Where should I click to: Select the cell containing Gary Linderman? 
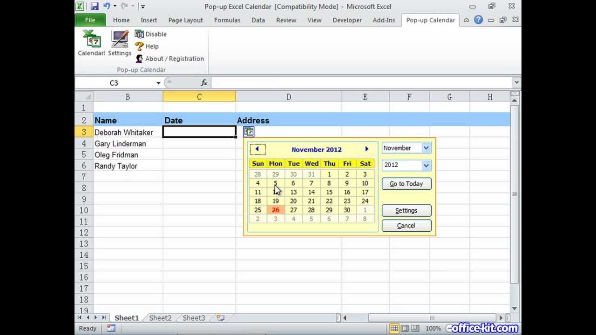[x=128, y=144]
